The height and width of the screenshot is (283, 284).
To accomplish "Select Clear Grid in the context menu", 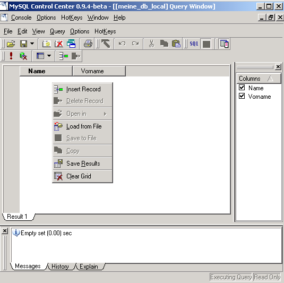I will click(83, 176).
